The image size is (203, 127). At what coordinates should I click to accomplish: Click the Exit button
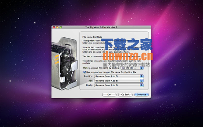pyautogui.click(x=109, y=95)
